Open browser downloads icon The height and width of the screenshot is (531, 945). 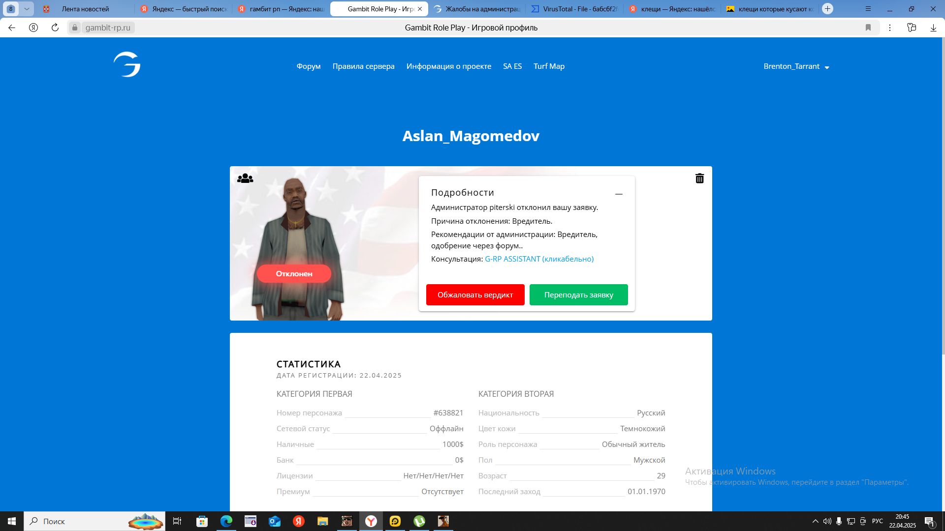pyautogui.click(x=933, y=28)
